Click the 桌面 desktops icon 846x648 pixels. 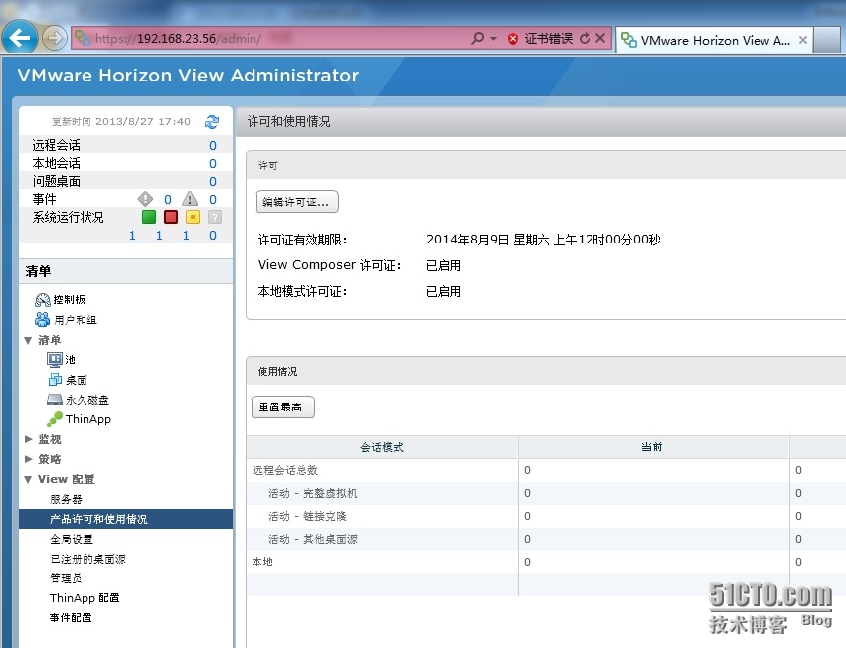point(55,380)
